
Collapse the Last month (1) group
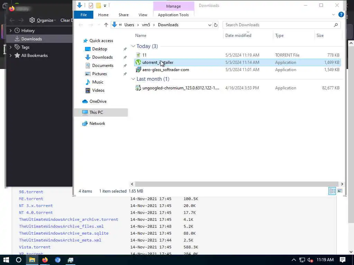(133, 79)
